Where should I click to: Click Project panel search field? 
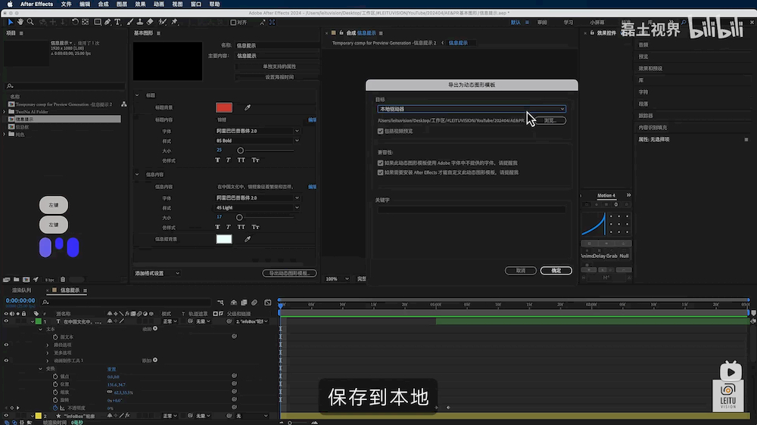point(64,86)
